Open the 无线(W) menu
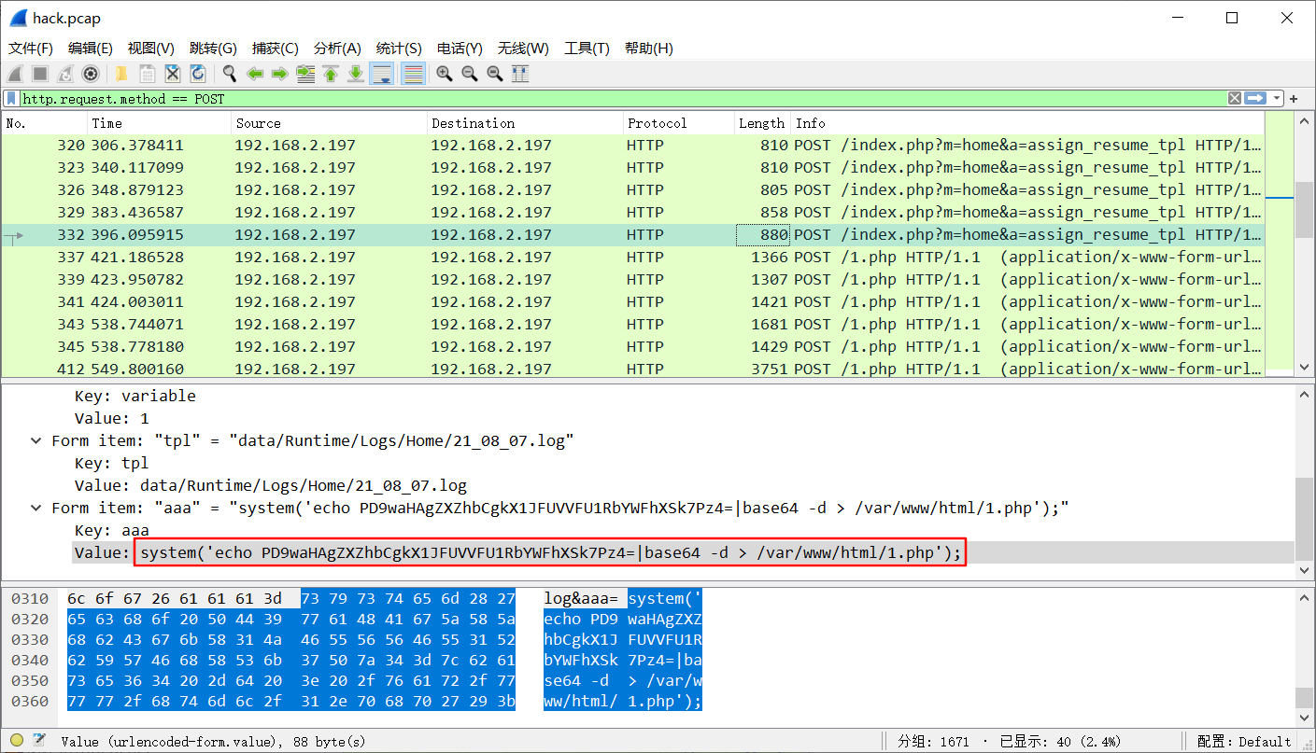 [x=523, y=49]
